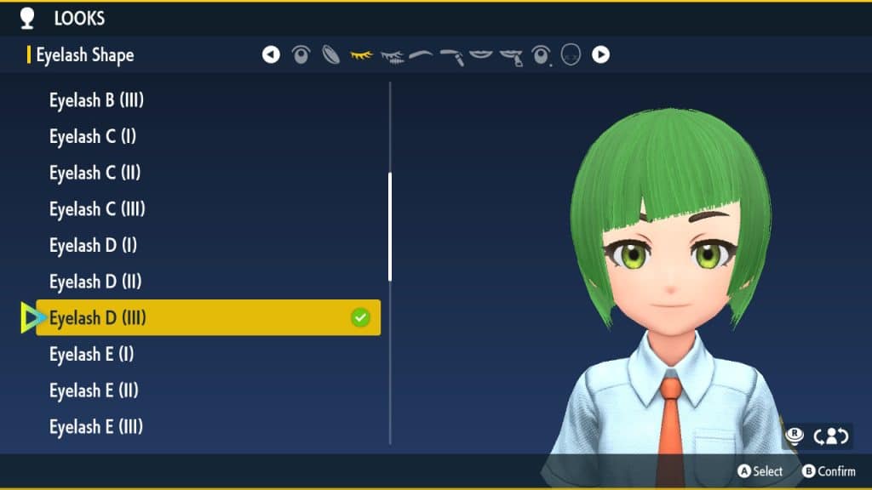Open the eye shape category icon
Viewport: 872px width, 490px height.
(x=301, y=55)
